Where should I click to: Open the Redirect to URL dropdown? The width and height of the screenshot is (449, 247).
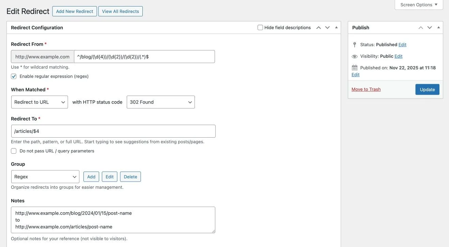tap(40, 102)
